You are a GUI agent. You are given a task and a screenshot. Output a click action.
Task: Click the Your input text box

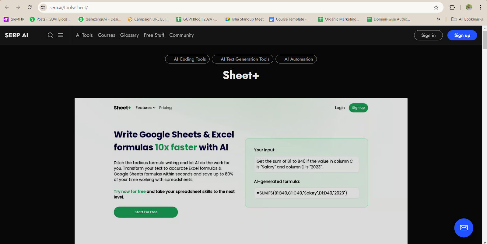[307, 164]
